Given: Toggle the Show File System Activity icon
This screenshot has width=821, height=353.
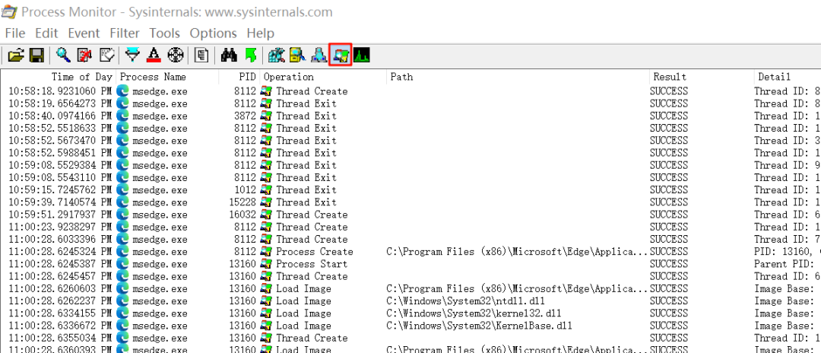Looking at the screenshot, I should [x=297, y=55].
